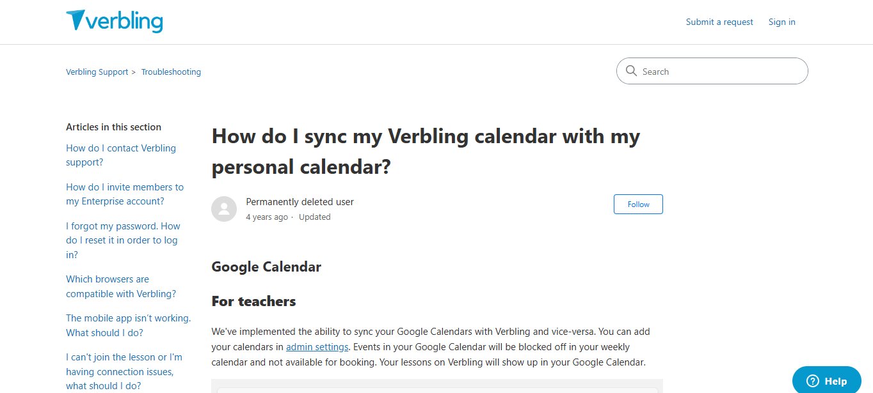Click the Google Calendar section heading
The image size is (873, 393).
[266, 266]
